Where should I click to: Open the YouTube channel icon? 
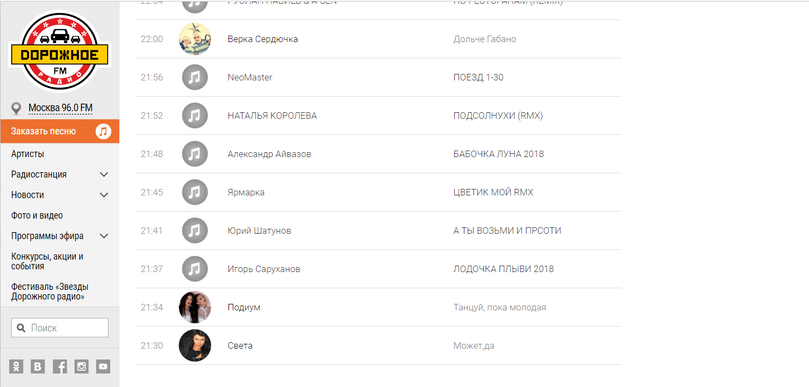[103, 366]
